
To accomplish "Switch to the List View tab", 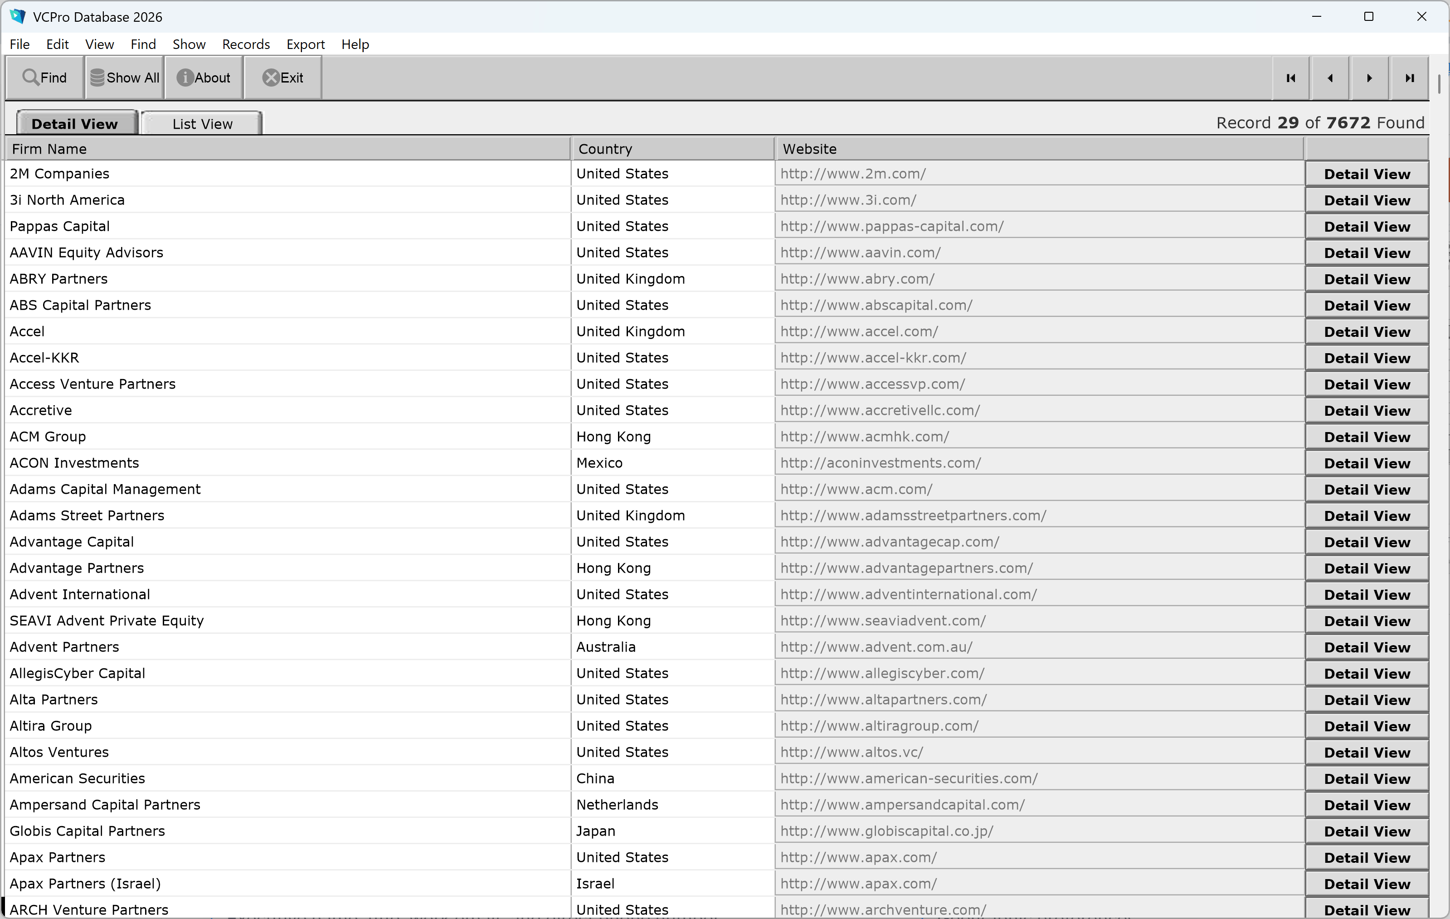I will (x=202, y=123).
